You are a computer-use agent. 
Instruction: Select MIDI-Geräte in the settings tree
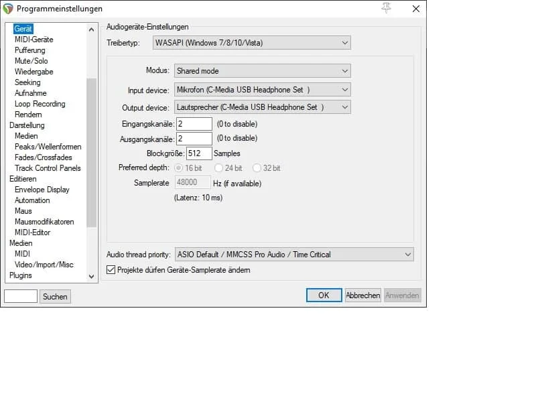click(x=34, y=40)
